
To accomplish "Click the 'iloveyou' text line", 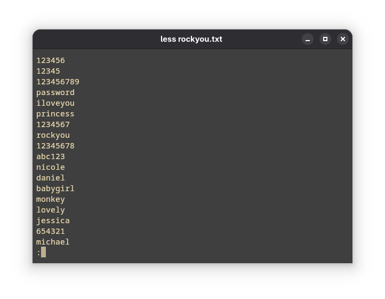I will [55, 103].
